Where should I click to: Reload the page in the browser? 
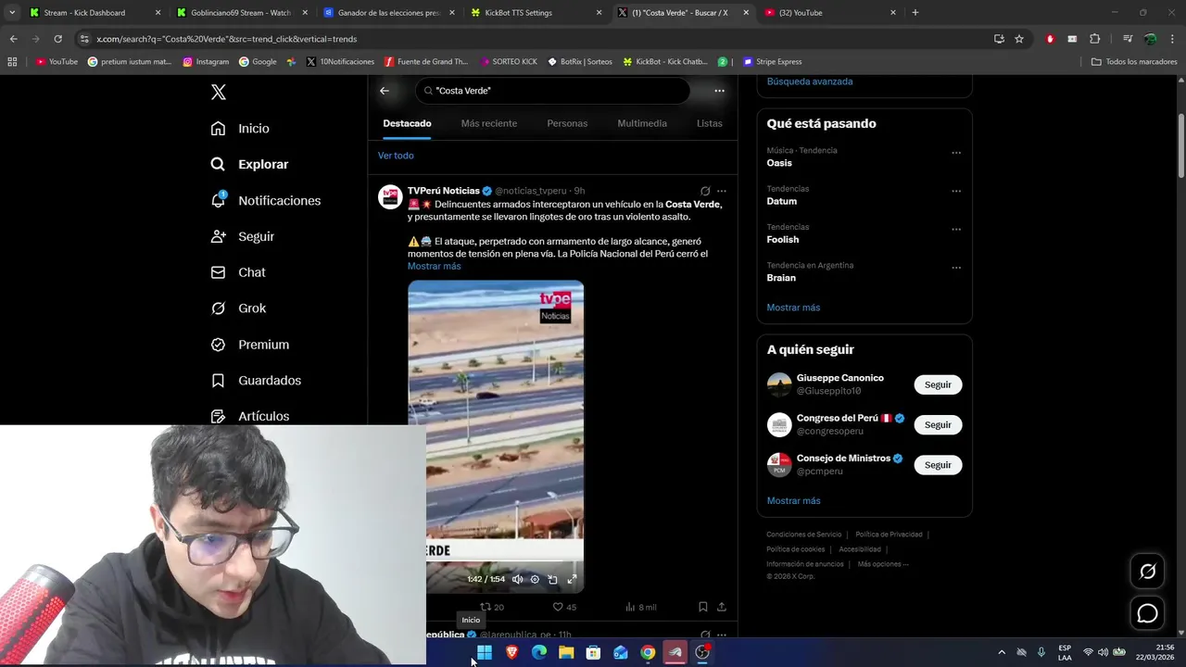coord(57,39)
